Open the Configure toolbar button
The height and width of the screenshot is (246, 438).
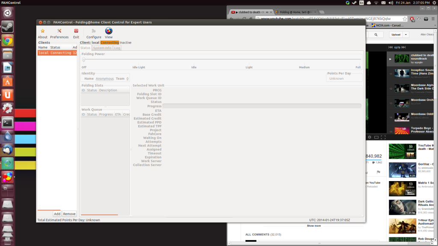click(94, 33)
